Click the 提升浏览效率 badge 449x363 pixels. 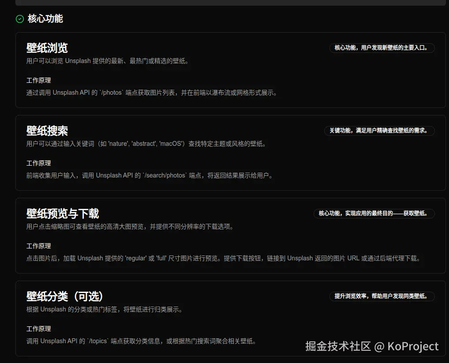[382, 296]
